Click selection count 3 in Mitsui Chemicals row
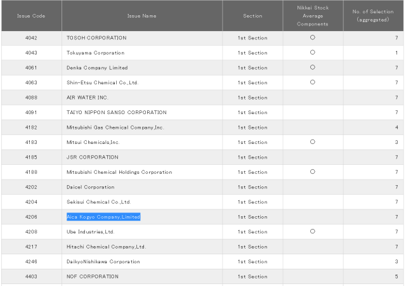The height and width of the screenshot is (286, 406). click(x=396, y=142)
